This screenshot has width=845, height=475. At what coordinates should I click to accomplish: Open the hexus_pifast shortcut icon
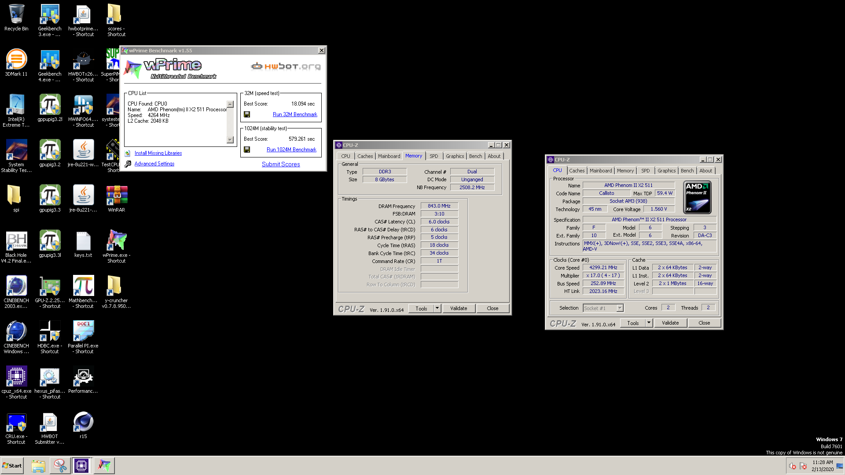point(50,383)
